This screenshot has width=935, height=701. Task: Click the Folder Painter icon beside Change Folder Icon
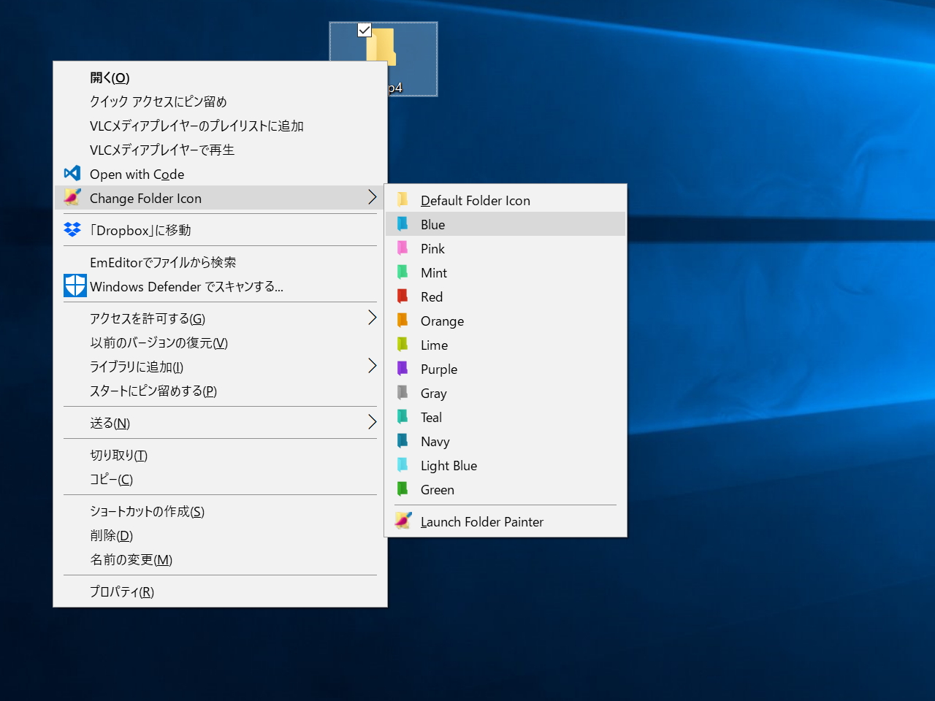72,196
